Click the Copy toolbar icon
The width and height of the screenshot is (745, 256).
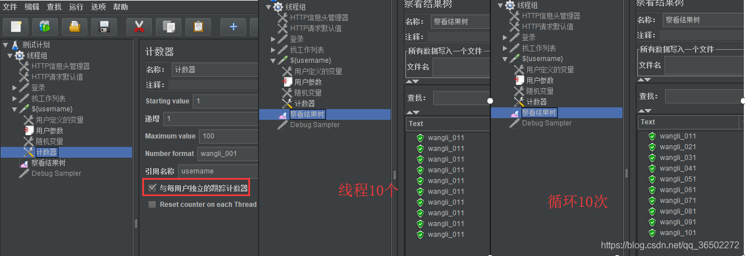168,26
